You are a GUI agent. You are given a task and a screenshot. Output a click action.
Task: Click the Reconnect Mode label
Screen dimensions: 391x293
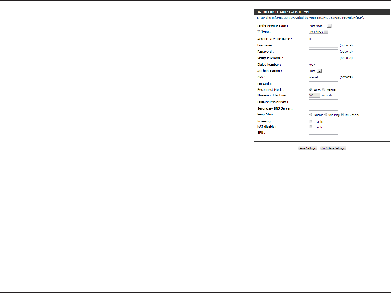(x=271, y=90)
